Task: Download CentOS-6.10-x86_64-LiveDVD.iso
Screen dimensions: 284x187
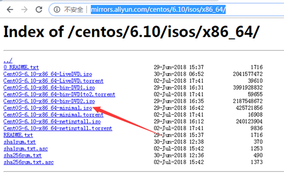Action: [48, 74]
